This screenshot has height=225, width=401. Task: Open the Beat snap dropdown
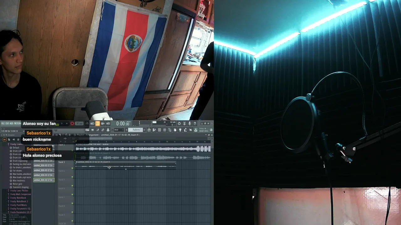119,130
